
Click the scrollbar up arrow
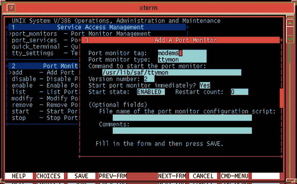pos(290,24)
